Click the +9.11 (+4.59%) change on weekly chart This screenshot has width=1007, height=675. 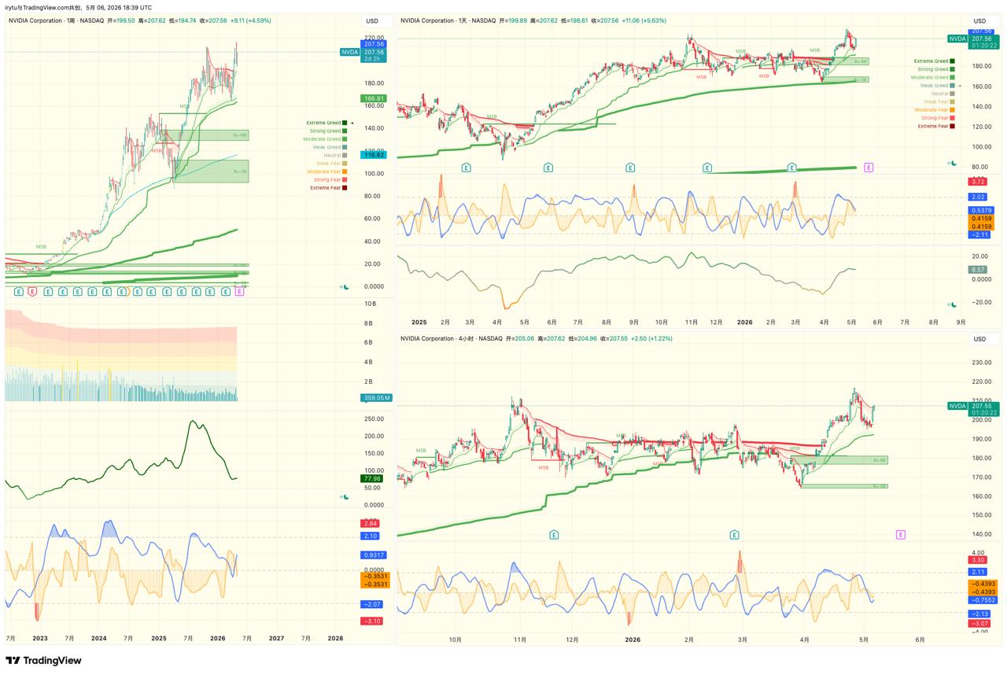click(249, 20)
